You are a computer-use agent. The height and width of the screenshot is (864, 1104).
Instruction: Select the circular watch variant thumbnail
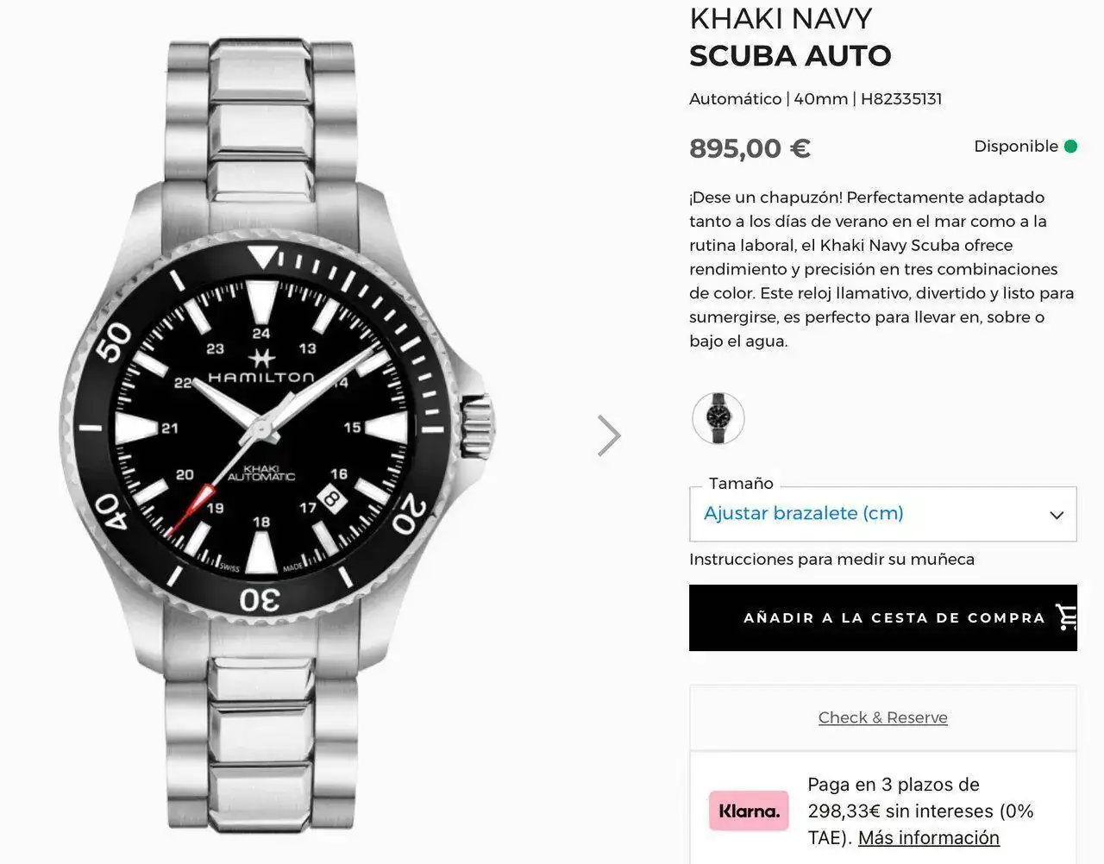pos(718,418)
